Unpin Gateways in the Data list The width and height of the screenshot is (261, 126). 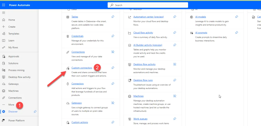(x=113, y=103)
